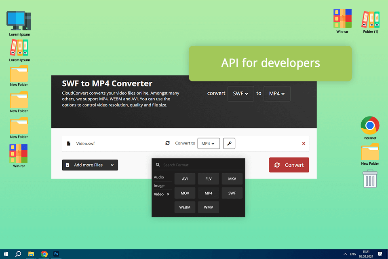388x259 pixels.
Task: Choose WEBM format
Action: [x=185, y=207]
